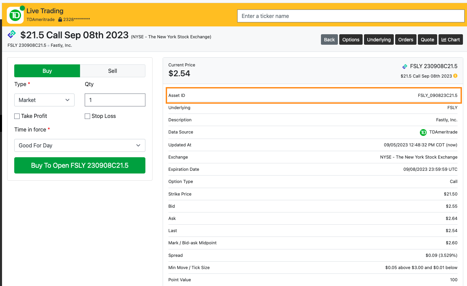Click the lock icon beside account number
Viewport: 467px width, 286px height.
click(60, 20)
